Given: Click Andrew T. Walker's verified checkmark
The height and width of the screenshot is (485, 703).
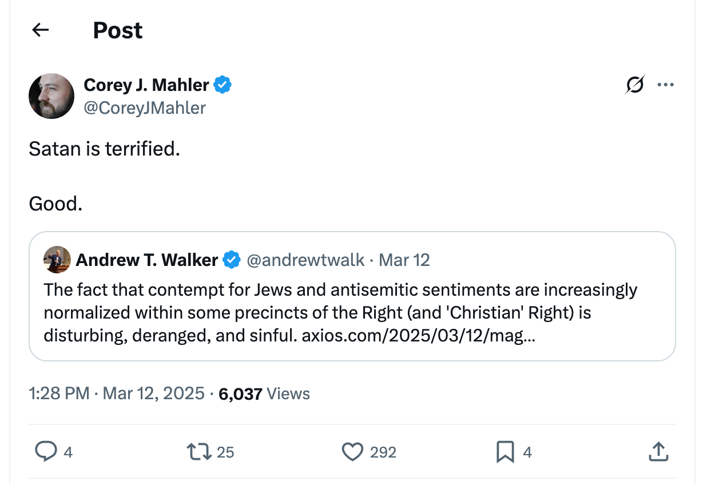Looking at the screenshot, I should (231, 260).
